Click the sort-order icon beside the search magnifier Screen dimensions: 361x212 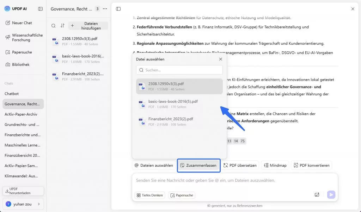tap(62, 26)
